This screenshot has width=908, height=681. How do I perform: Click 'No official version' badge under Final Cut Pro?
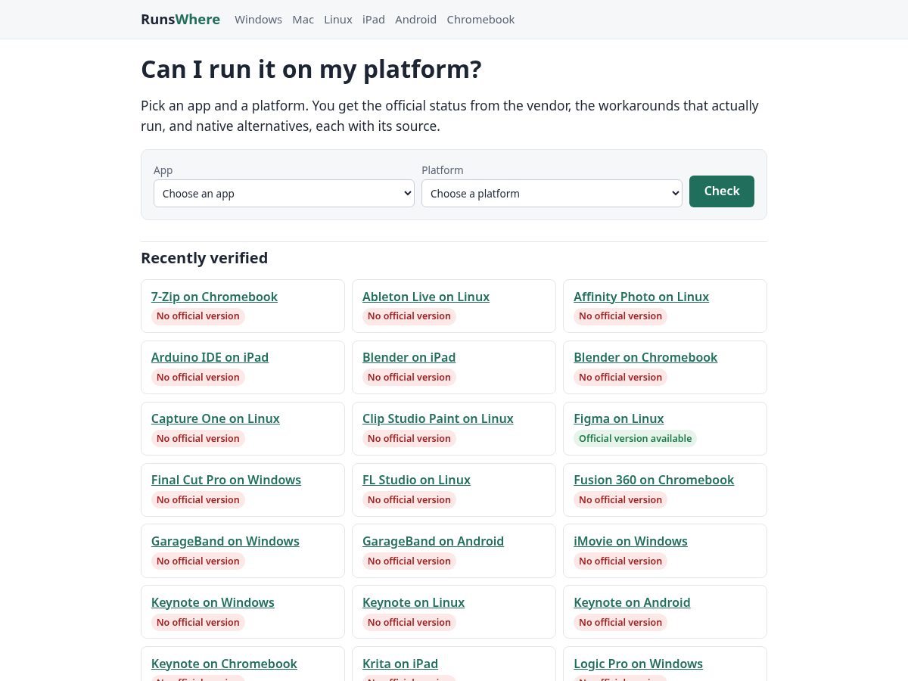coord(198,499)
